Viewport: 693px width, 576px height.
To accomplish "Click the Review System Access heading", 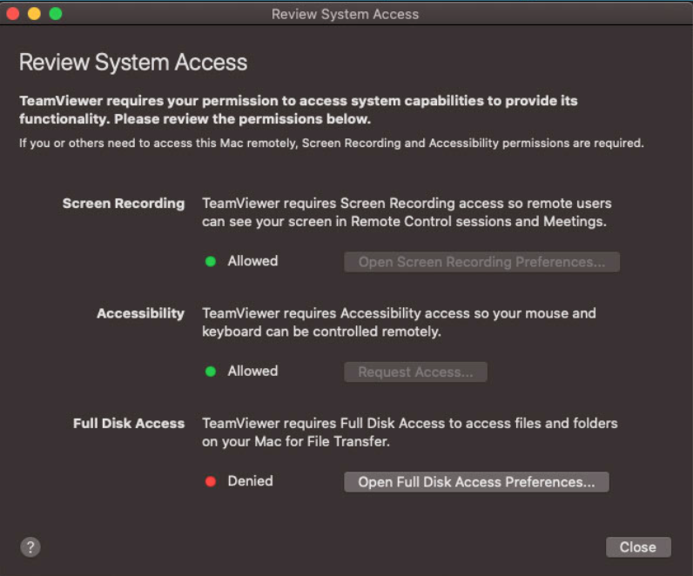I will 133,63.
